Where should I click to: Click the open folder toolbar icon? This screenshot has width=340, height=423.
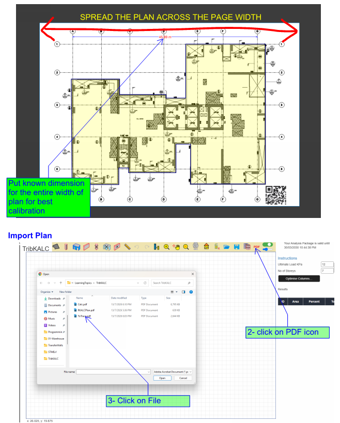tap(226, 247)
